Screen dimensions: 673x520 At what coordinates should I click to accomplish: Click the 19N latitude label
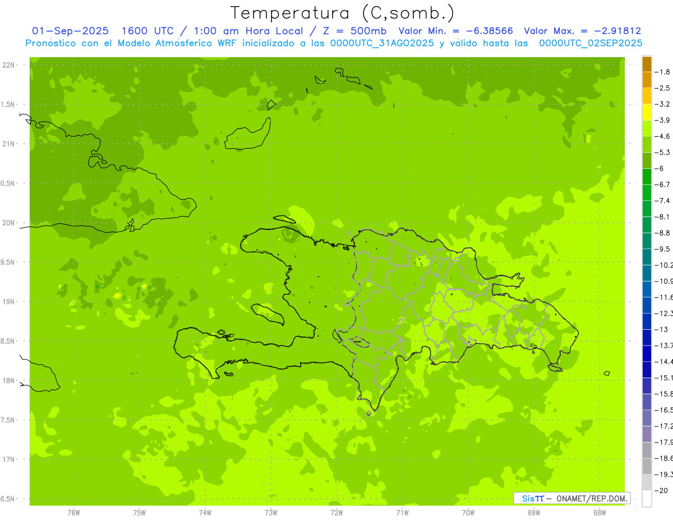click(8, 302)
